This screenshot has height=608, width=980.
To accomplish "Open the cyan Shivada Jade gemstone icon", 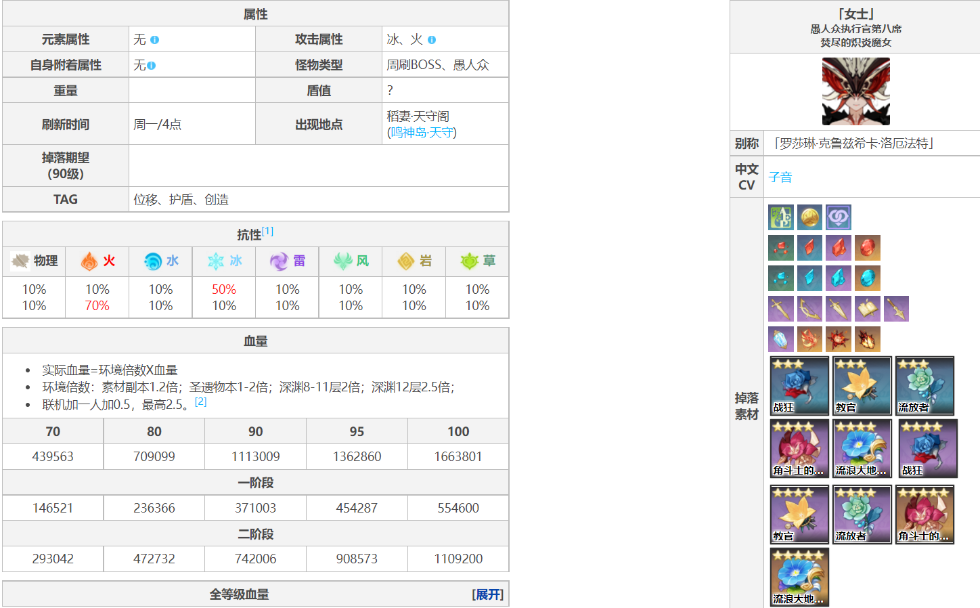I will coord(867,278).
